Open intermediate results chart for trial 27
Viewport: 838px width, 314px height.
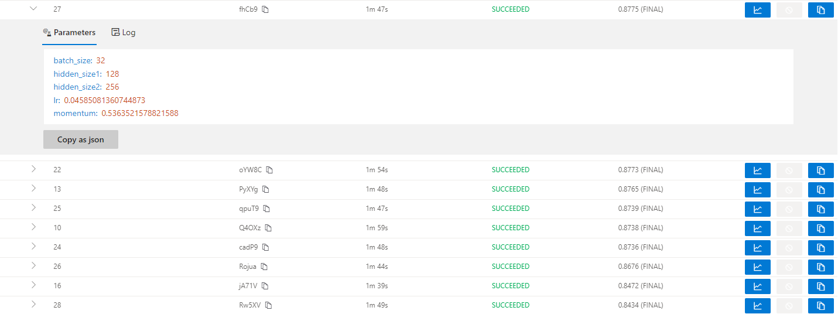tap(757, 10)
